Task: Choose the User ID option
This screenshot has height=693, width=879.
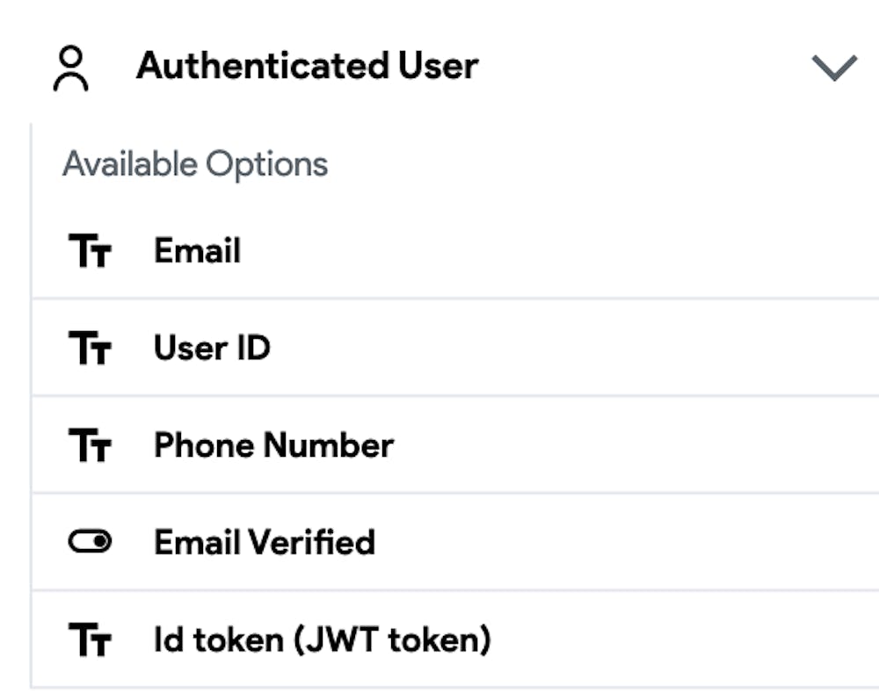Action: 212,349
